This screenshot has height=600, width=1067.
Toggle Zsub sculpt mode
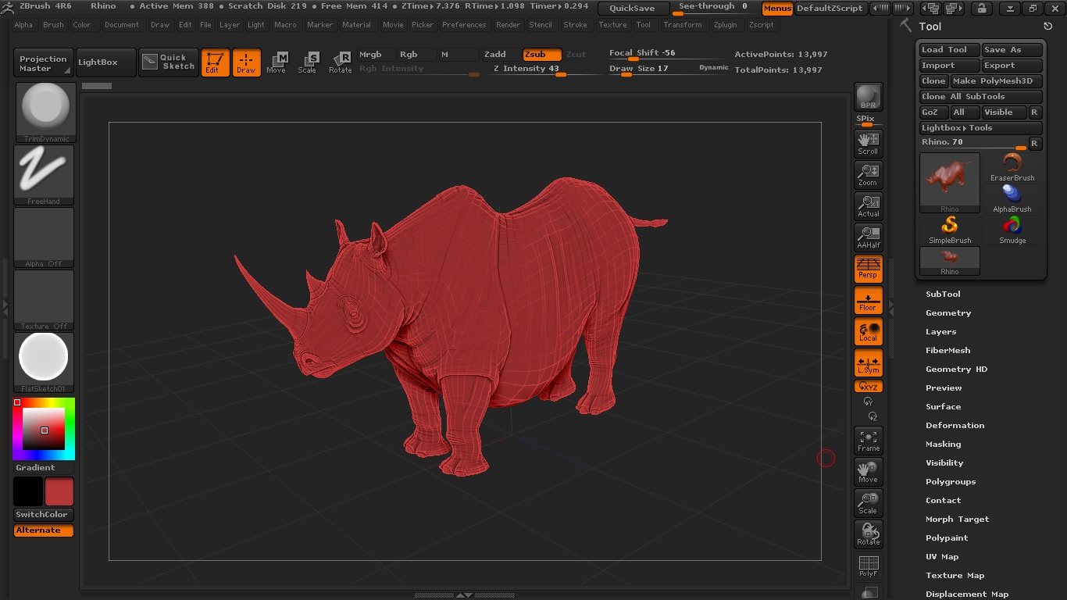[541, 55]
